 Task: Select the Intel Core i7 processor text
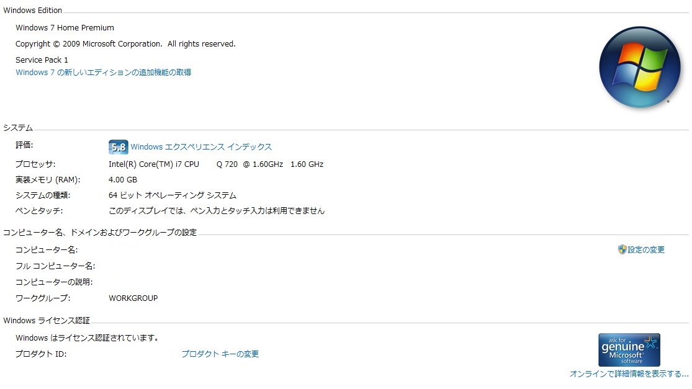click(x=215, y=164)
